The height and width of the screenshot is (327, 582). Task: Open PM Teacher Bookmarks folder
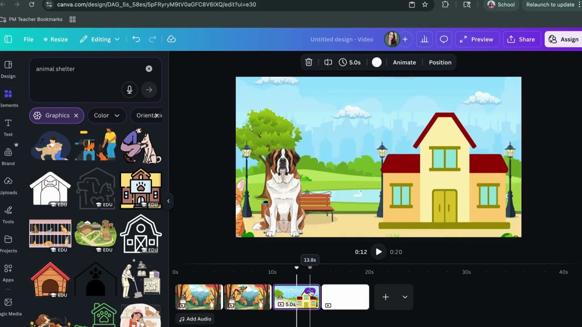(31, 20)
